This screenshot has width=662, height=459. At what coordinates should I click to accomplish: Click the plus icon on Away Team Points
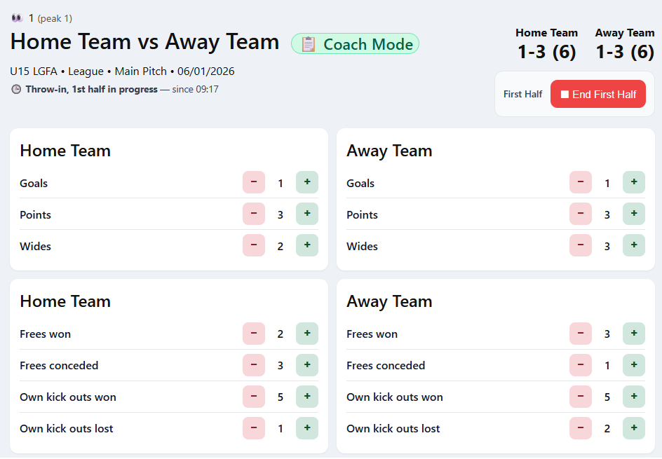633,214
